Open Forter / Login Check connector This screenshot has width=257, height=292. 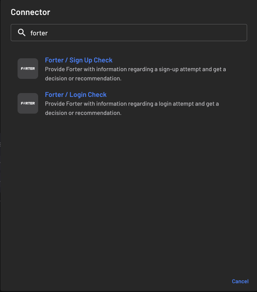(x=76, y=95)
